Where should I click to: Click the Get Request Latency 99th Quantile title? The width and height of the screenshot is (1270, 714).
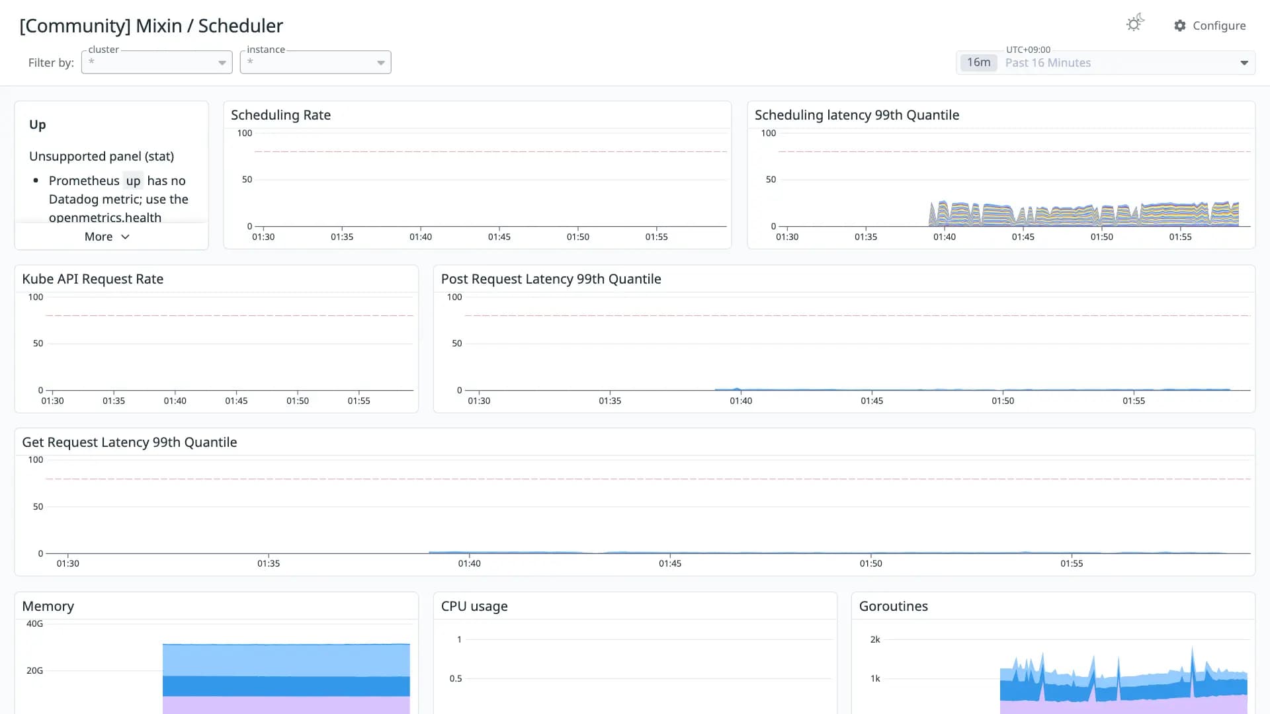click(130, 442)
